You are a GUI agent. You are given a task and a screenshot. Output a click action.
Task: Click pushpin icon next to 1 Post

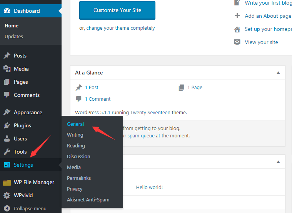coord(79,88)
